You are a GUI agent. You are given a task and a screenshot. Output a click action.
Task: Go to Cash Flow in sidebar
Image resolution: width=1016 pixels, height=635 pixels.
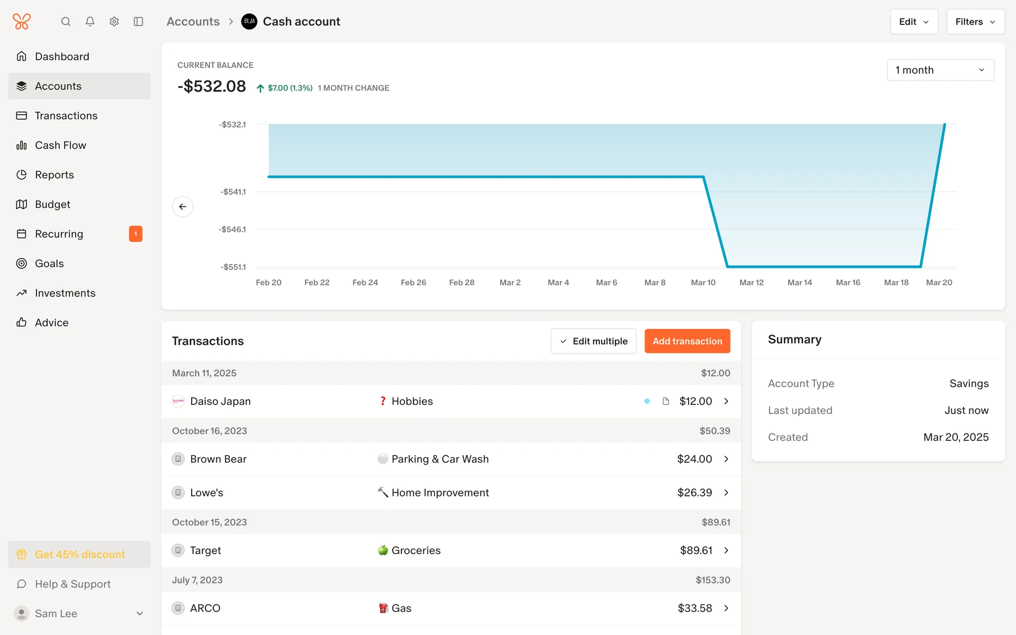click(x=60, y=145)
